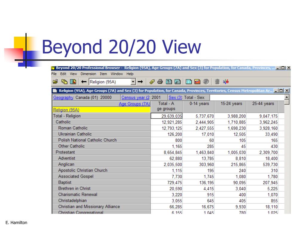Image resolution: width=306 pixels, height=229 pixels.
Task: Select the 'Catholic' row header
Action: (102, 122)
